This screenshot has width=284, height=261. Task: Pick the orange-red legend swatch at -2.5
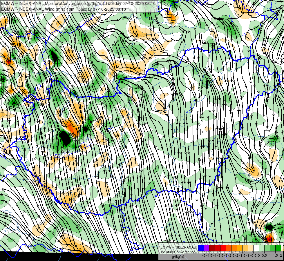(229, 248)
